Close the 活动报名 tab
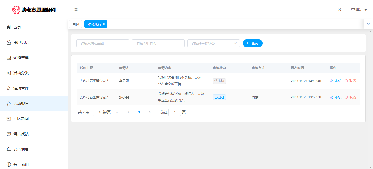The image size is (373, 169). 104,24
